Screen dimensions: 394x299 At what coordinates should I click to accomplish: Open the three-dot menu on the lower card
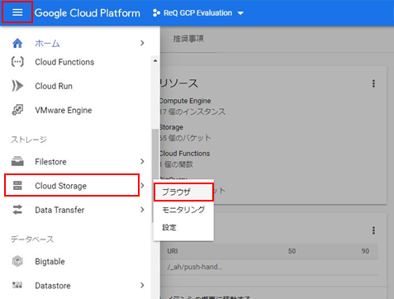373,230
